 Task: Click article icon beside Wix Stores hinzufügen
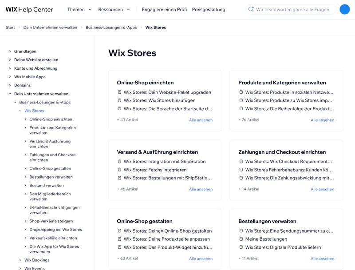[x=119, y=100]
